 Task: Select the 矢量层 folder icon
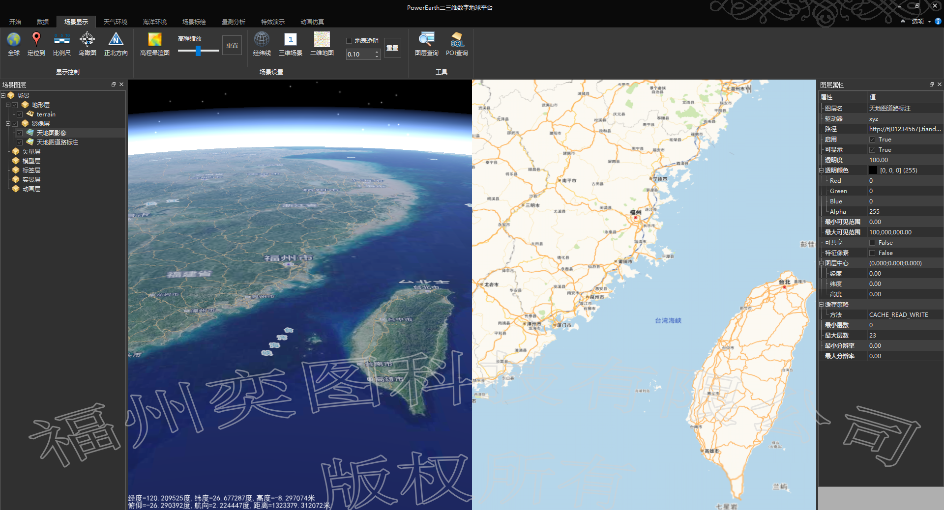pos(16,151)
